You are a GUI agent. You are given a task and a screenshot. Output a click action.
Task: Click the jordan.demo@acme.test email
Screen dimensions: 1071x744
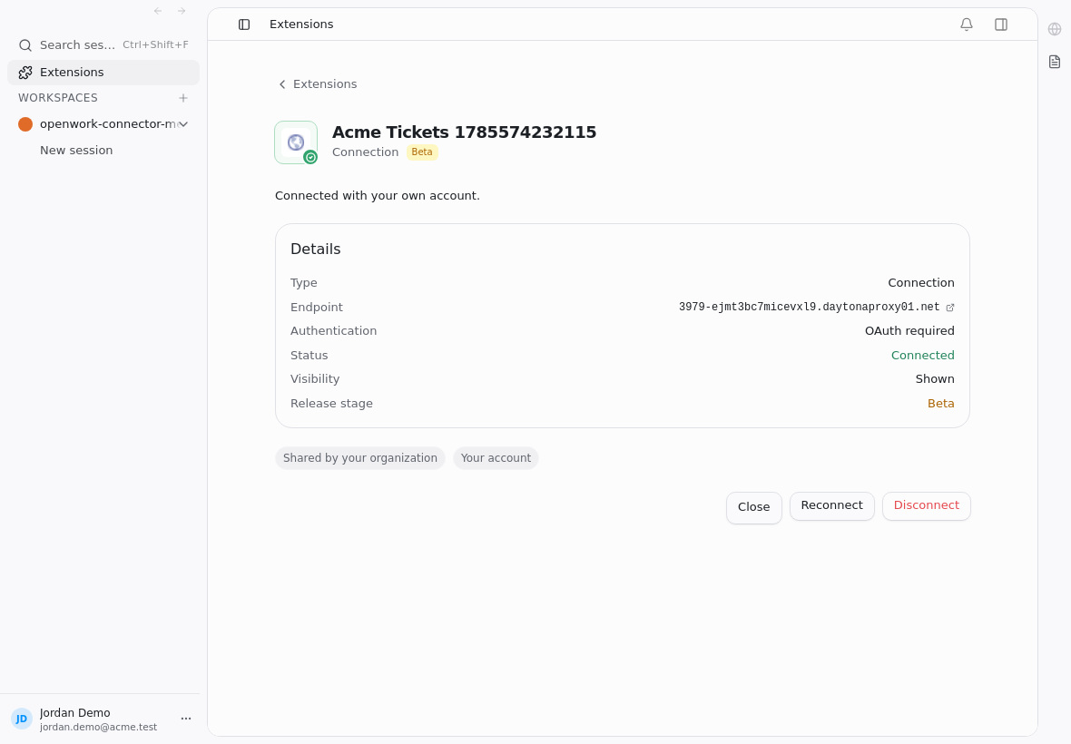(x=98, y=728)
